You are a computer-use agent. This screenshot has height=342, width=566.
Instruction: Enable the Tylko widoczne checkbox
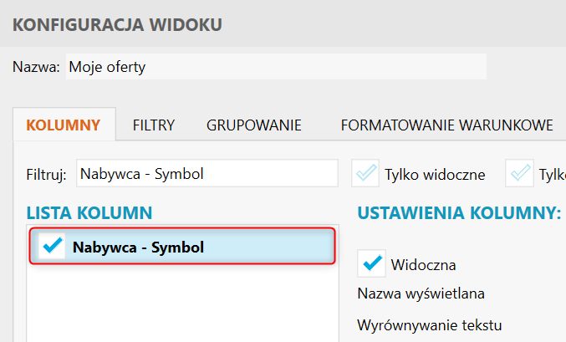tap(365, 174)
